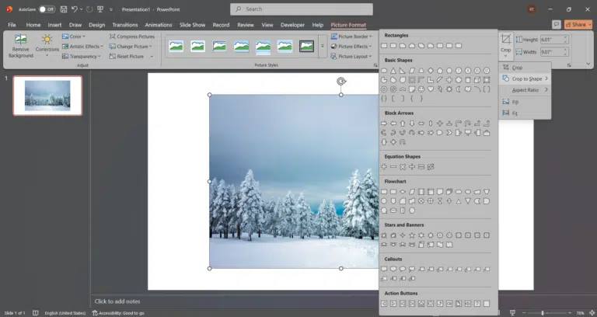Pick the Isosceles Triangle basic shape
597x317 pixels.
(x=393, y=71)
